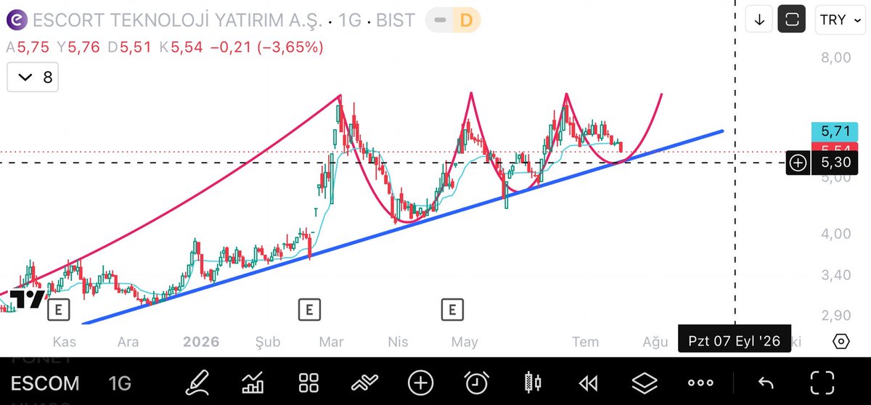Open the E earnings marker near May
Viewport: 871px width, 405px height.
point(453,310)
